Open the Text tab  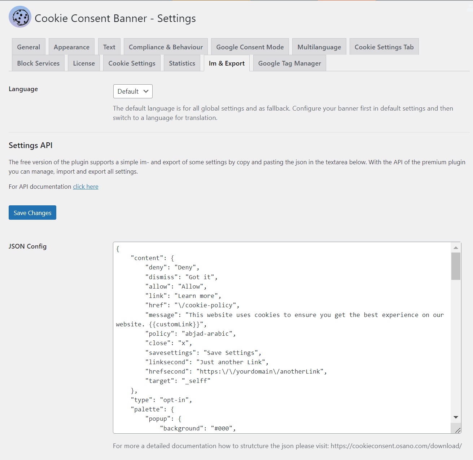coord(109,47)
